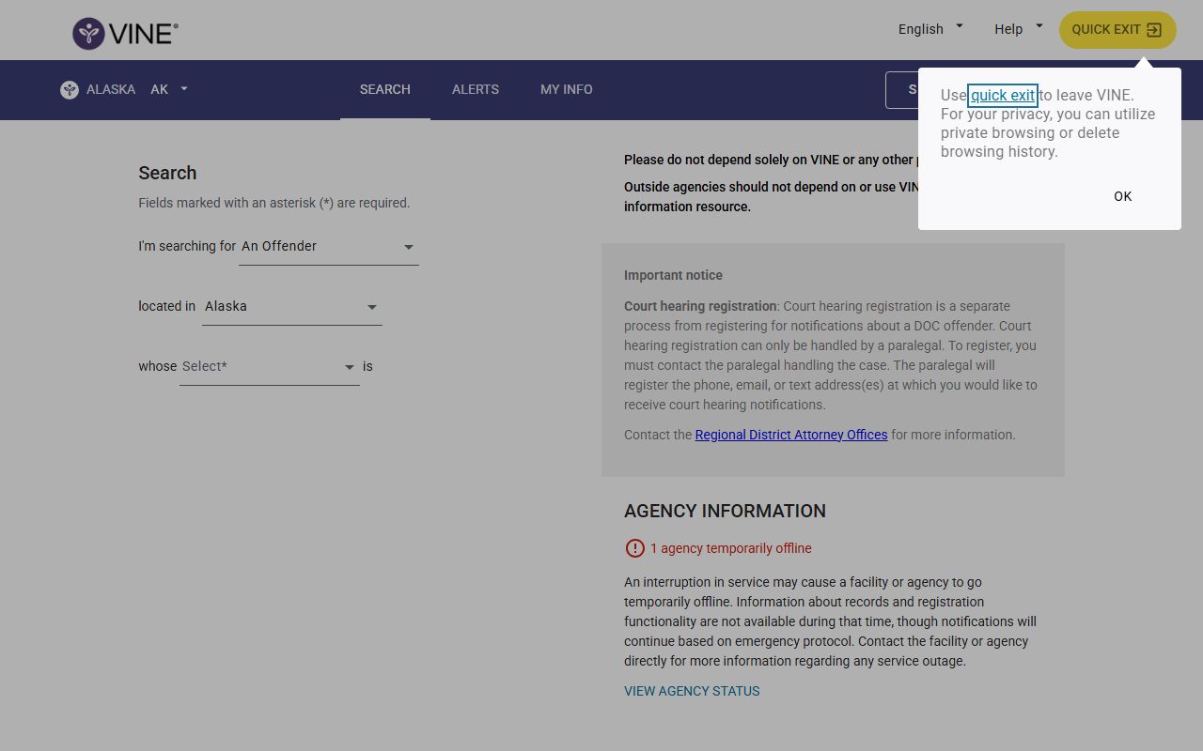Follow the 'quick exit' link in popup
This screenshot has width=1203, height=751.
click(x=1003, y=95)
